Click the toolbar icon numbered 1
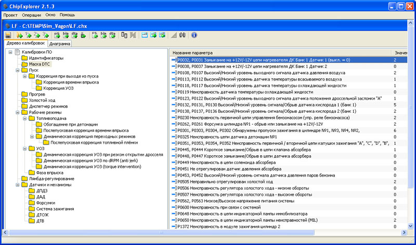Screen dimensions: 416x245 tap(28, 35)
